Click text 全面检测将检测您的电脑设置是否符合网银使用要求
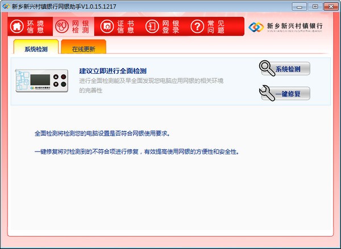 click(x=102, y=133)
